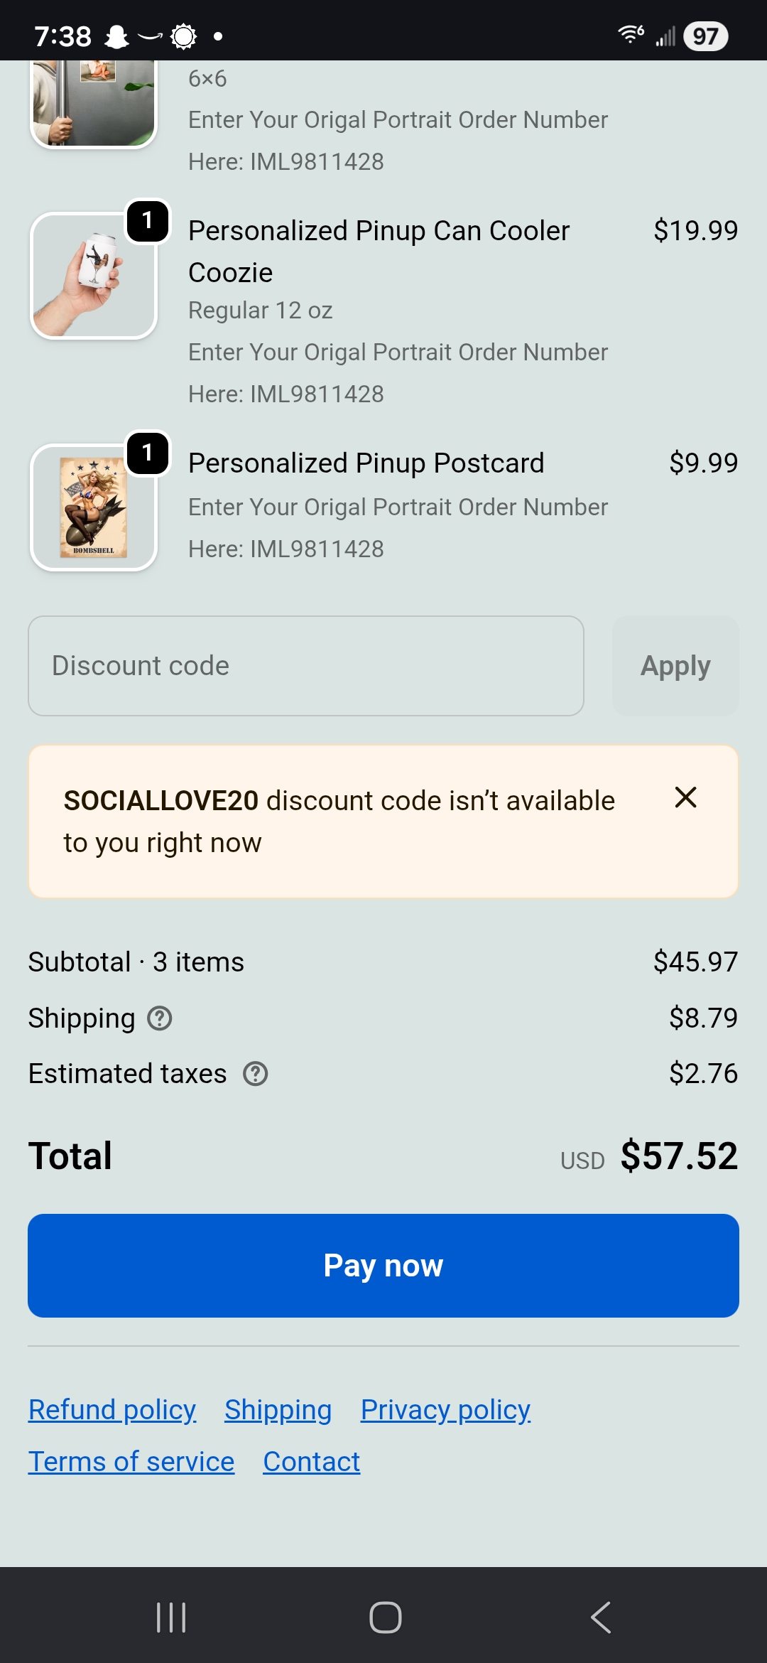Viewport: 767px width, 1663px height.
Task: Dismiss the SOCIALLOVE20 discount error banner
Action: coord(685,797)
